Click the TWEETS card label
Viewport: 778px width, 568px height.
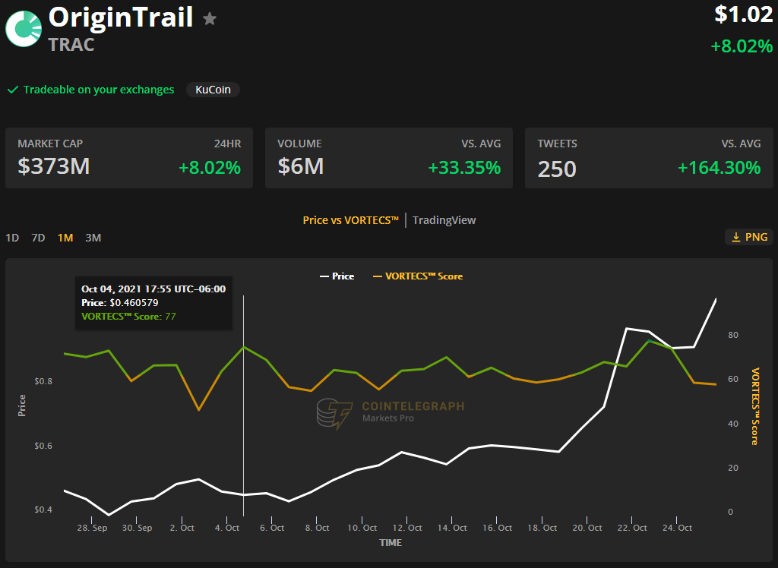pyautogui.click(x=557, y=144)
